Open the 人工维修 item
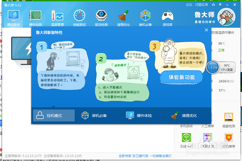The width and height of the screenshot is (242, 161). point(207,126)
